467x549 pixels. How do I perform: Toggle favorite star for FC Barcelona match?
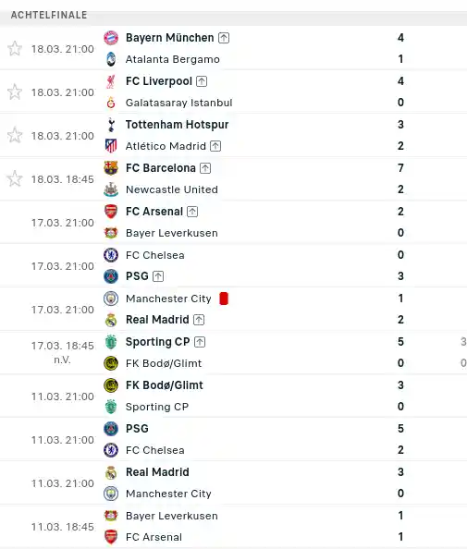(15, 179)
